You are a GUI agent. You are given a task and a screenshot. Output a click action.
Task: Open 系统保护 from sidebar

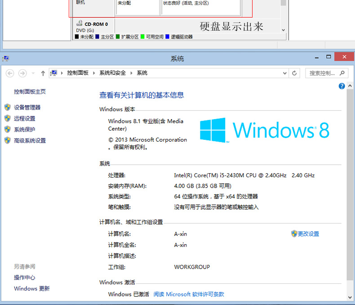click(24, 130)
